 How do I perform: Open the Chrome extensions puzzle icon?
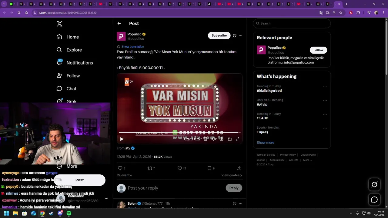coord(358,13)
